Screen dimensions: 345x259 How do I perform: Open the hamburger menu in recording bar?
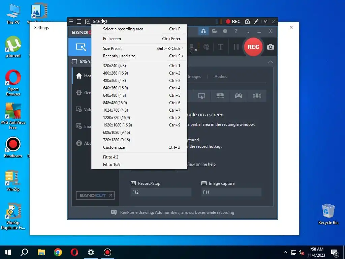(x=71, y=21)
